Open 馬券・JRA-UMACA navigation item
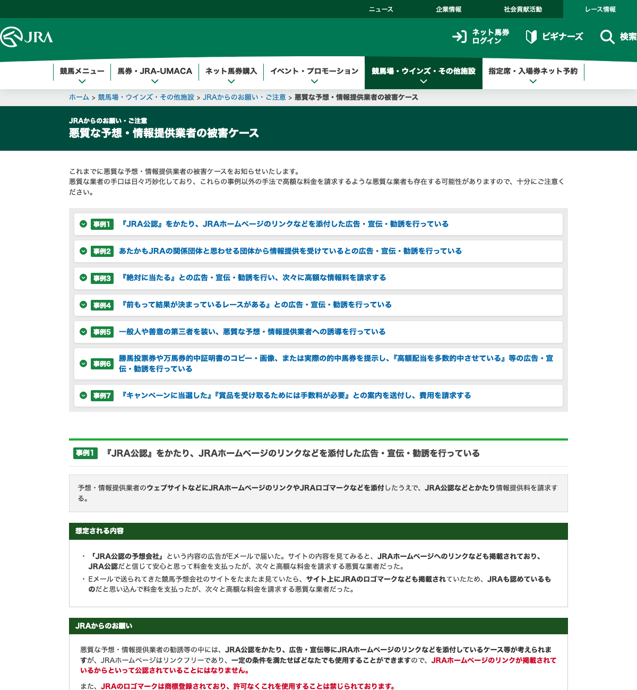 tap(154, 71)
